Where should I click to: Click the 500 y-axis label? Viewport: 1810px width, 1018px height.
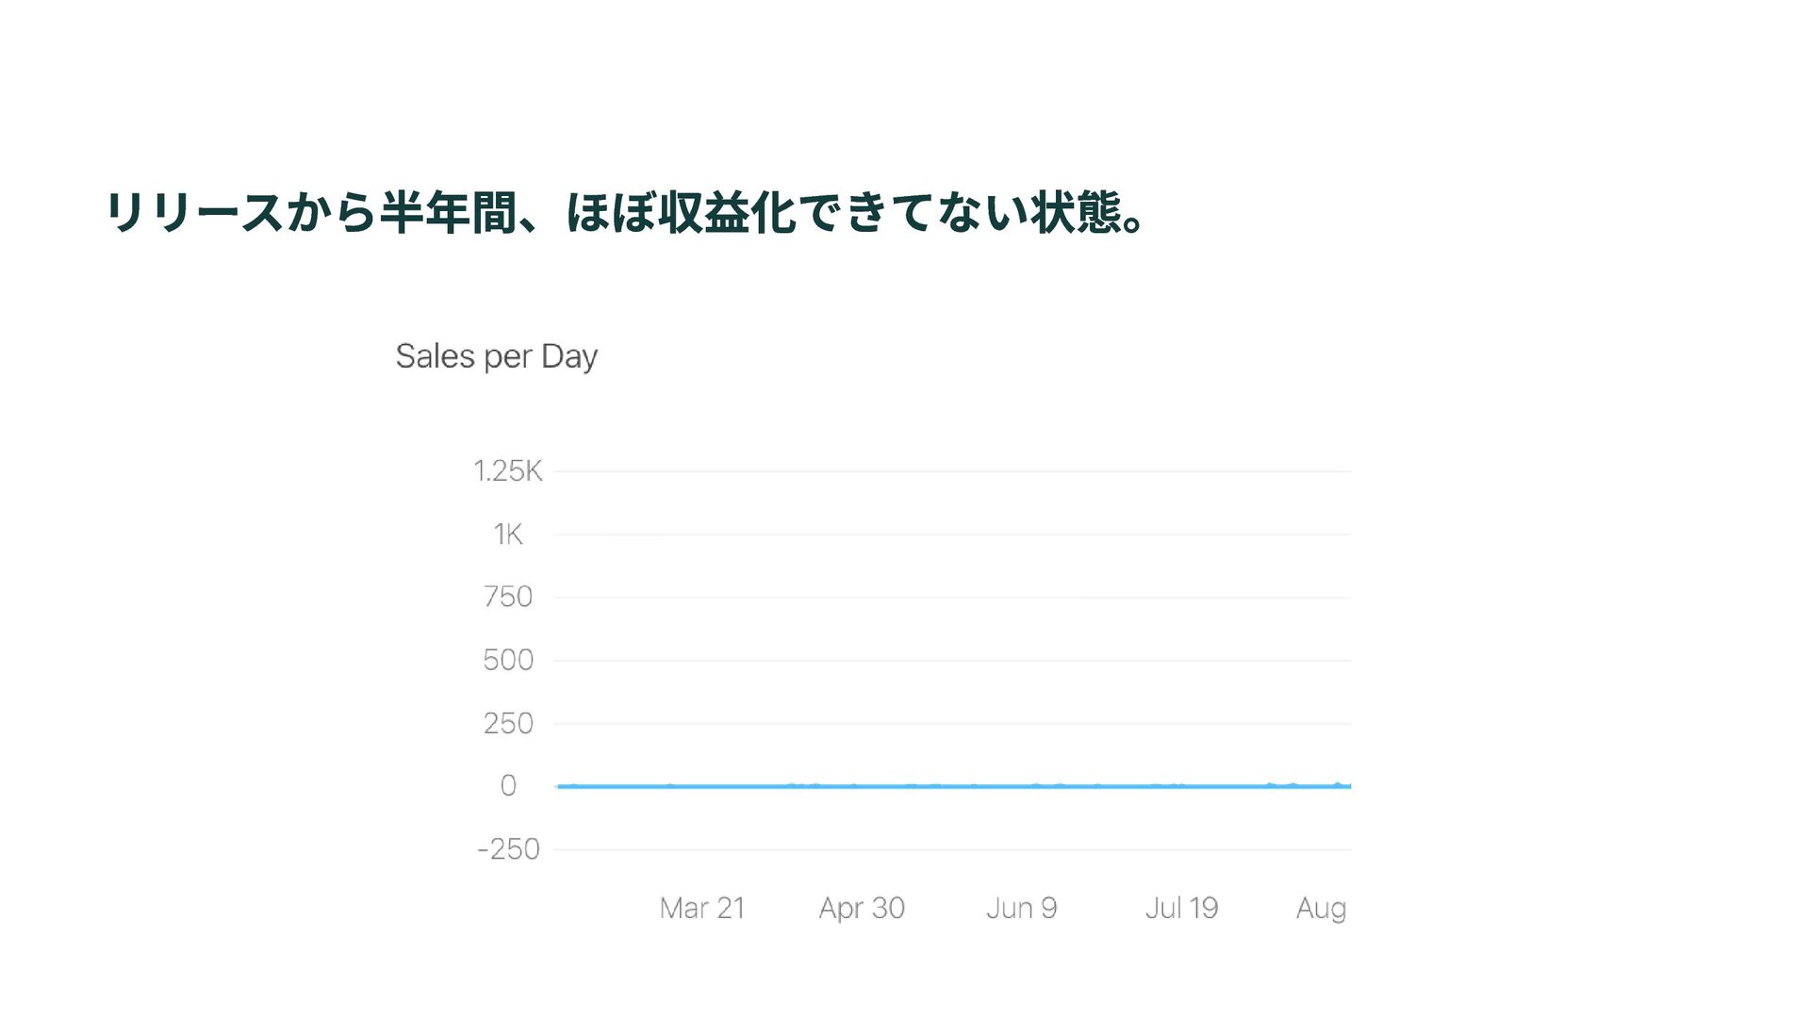point(507,660)
